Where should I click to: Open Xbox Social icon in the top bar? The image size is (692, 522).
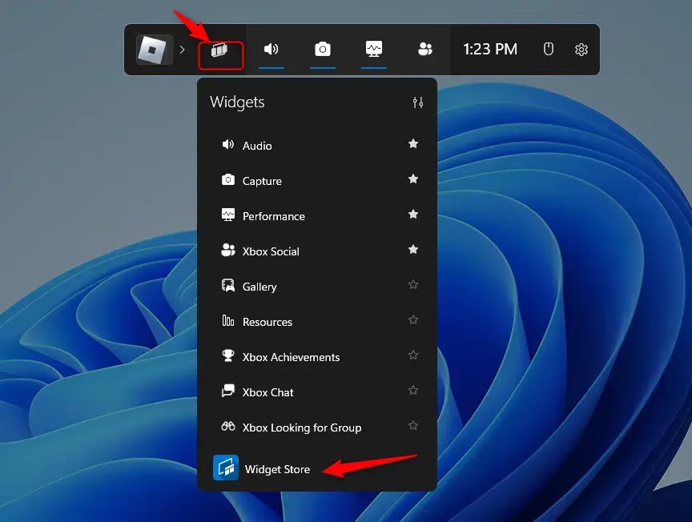click(x=425, y=49)
